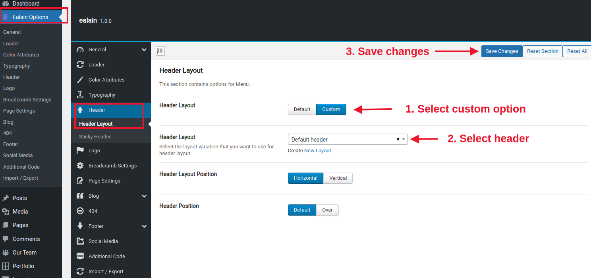The image size is (591, 278).
Task: Click the Breadcrumb Settings gear icon
Action: (x=80, y=165)
